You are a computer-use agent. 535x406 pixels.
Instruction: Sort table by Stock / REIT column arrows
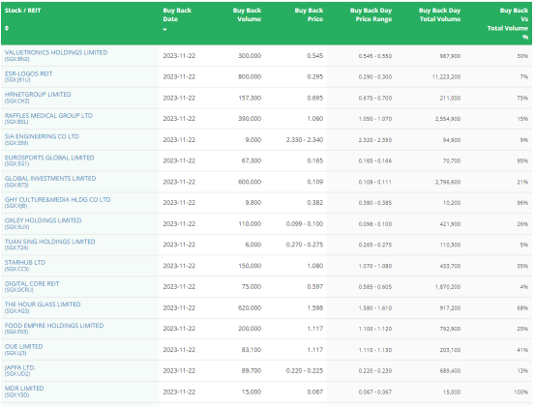pyautogui.click(x=7, y=28)
